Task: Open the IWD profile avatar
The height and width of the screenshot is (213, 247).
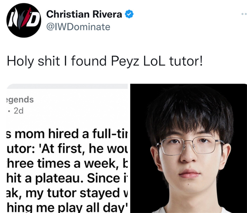Action: (x=24, y=20)
